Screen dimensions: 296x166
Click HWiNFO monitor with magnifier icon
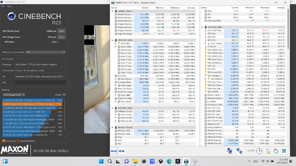click(x=230, y=151)
